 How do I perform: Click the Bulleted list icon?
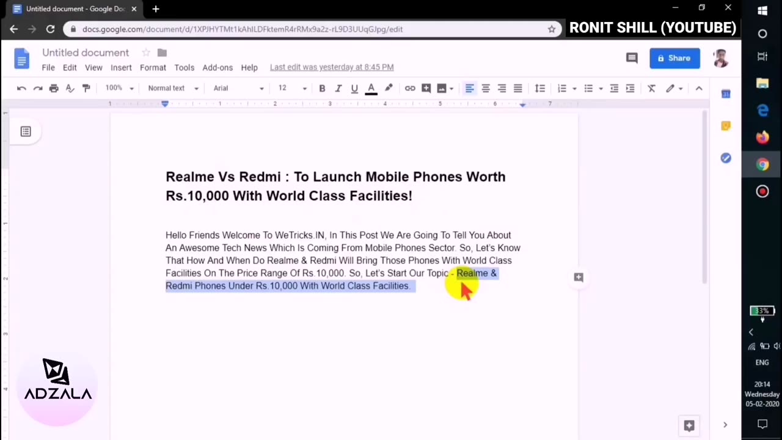(588, 89)
